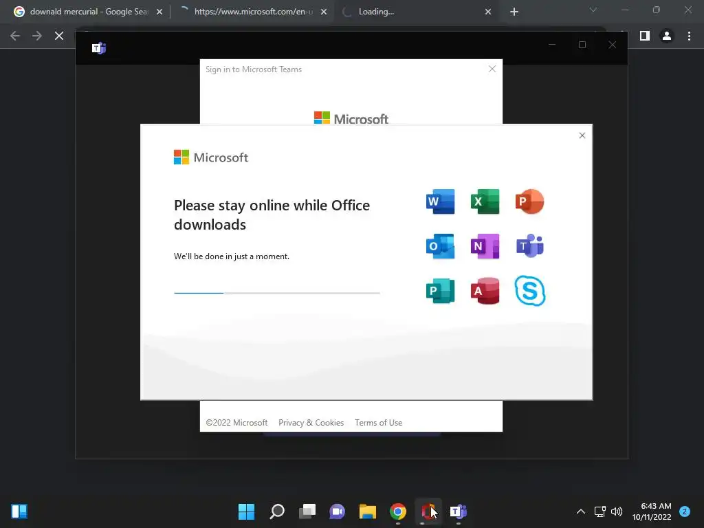
Task: Open Chrome three-dot menu
Action: (689, 36)
